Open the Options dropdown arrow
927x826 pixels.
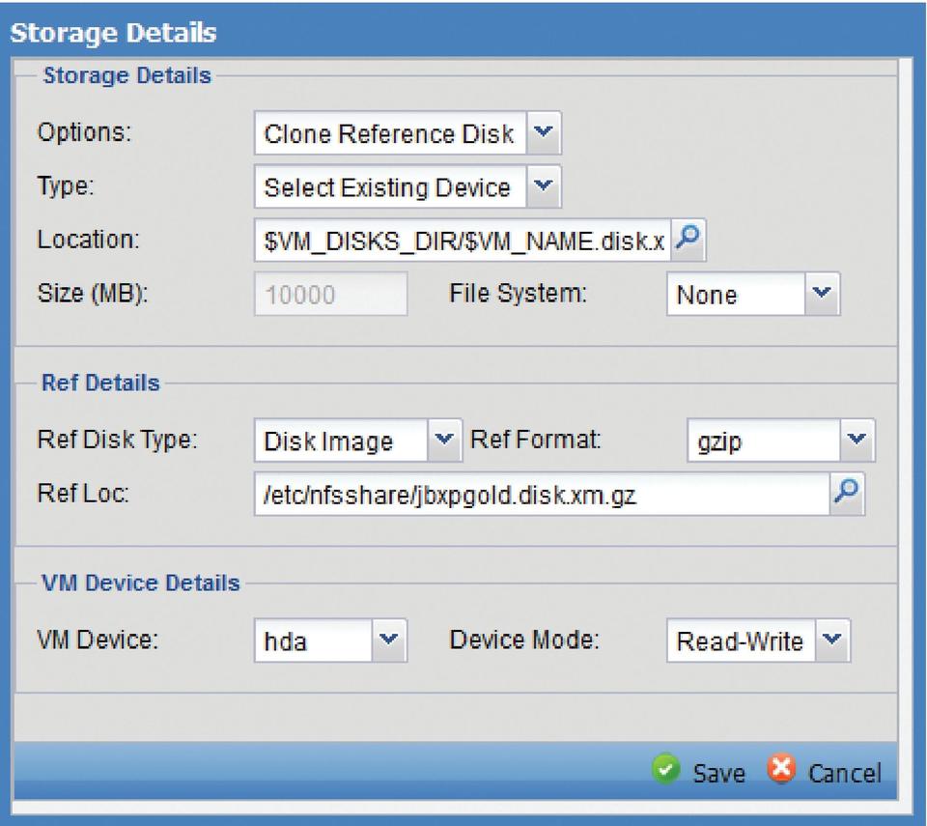coord(545,133)
